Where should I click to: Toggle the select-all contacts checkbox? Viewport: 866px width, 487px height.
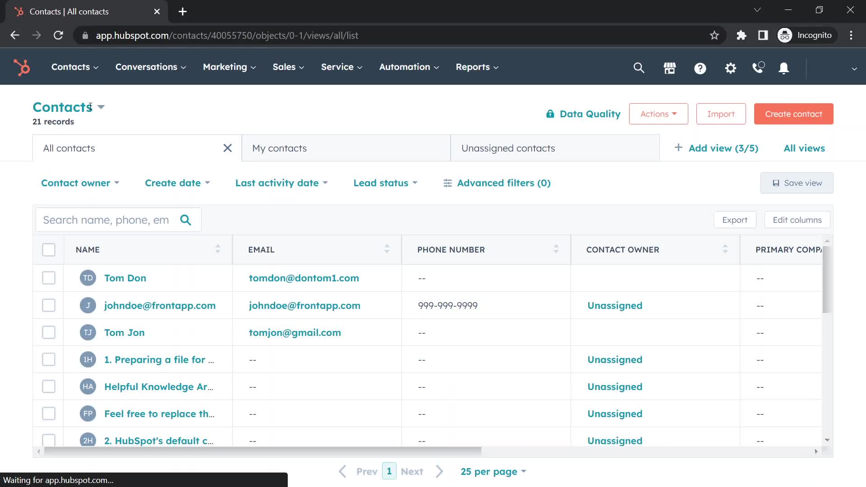coord(49,249)
